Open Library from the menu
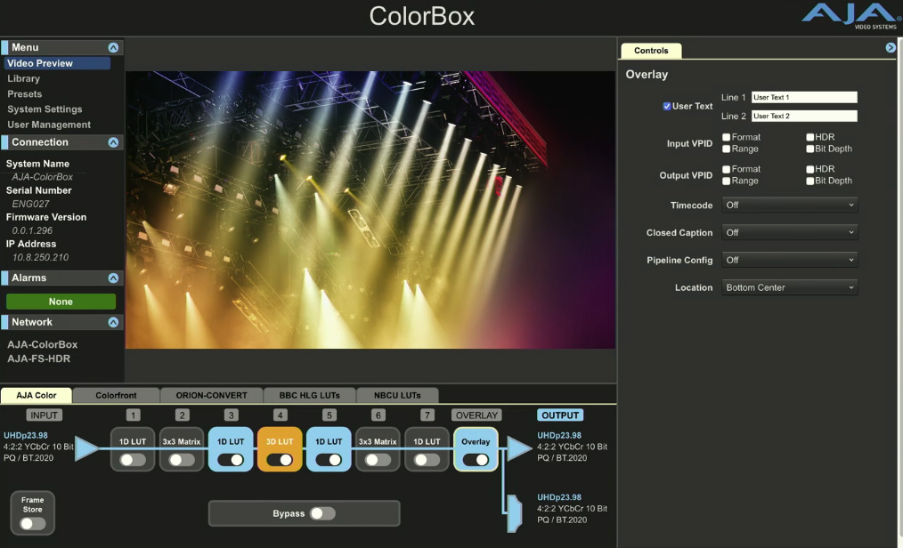903x548 pixels. point(24,79)
